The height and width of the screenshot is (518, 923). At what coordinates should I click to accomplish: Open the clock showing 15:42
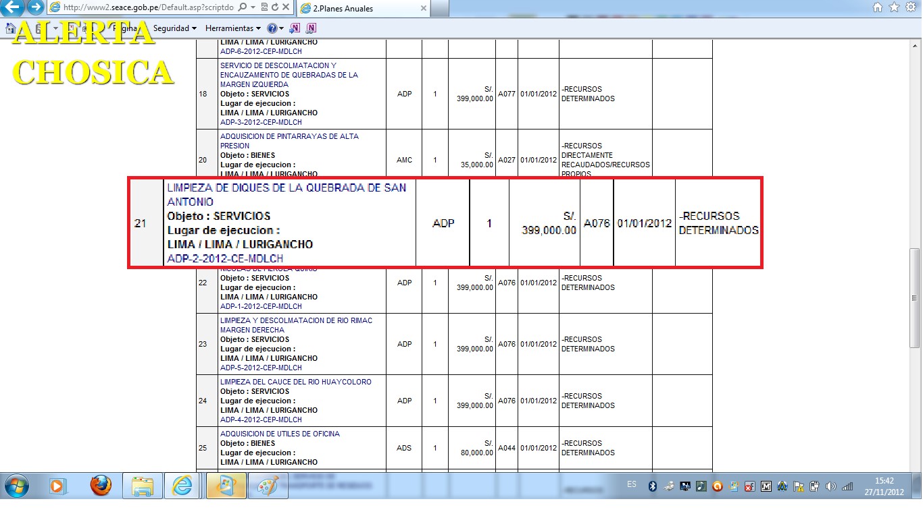click(884, 486)
